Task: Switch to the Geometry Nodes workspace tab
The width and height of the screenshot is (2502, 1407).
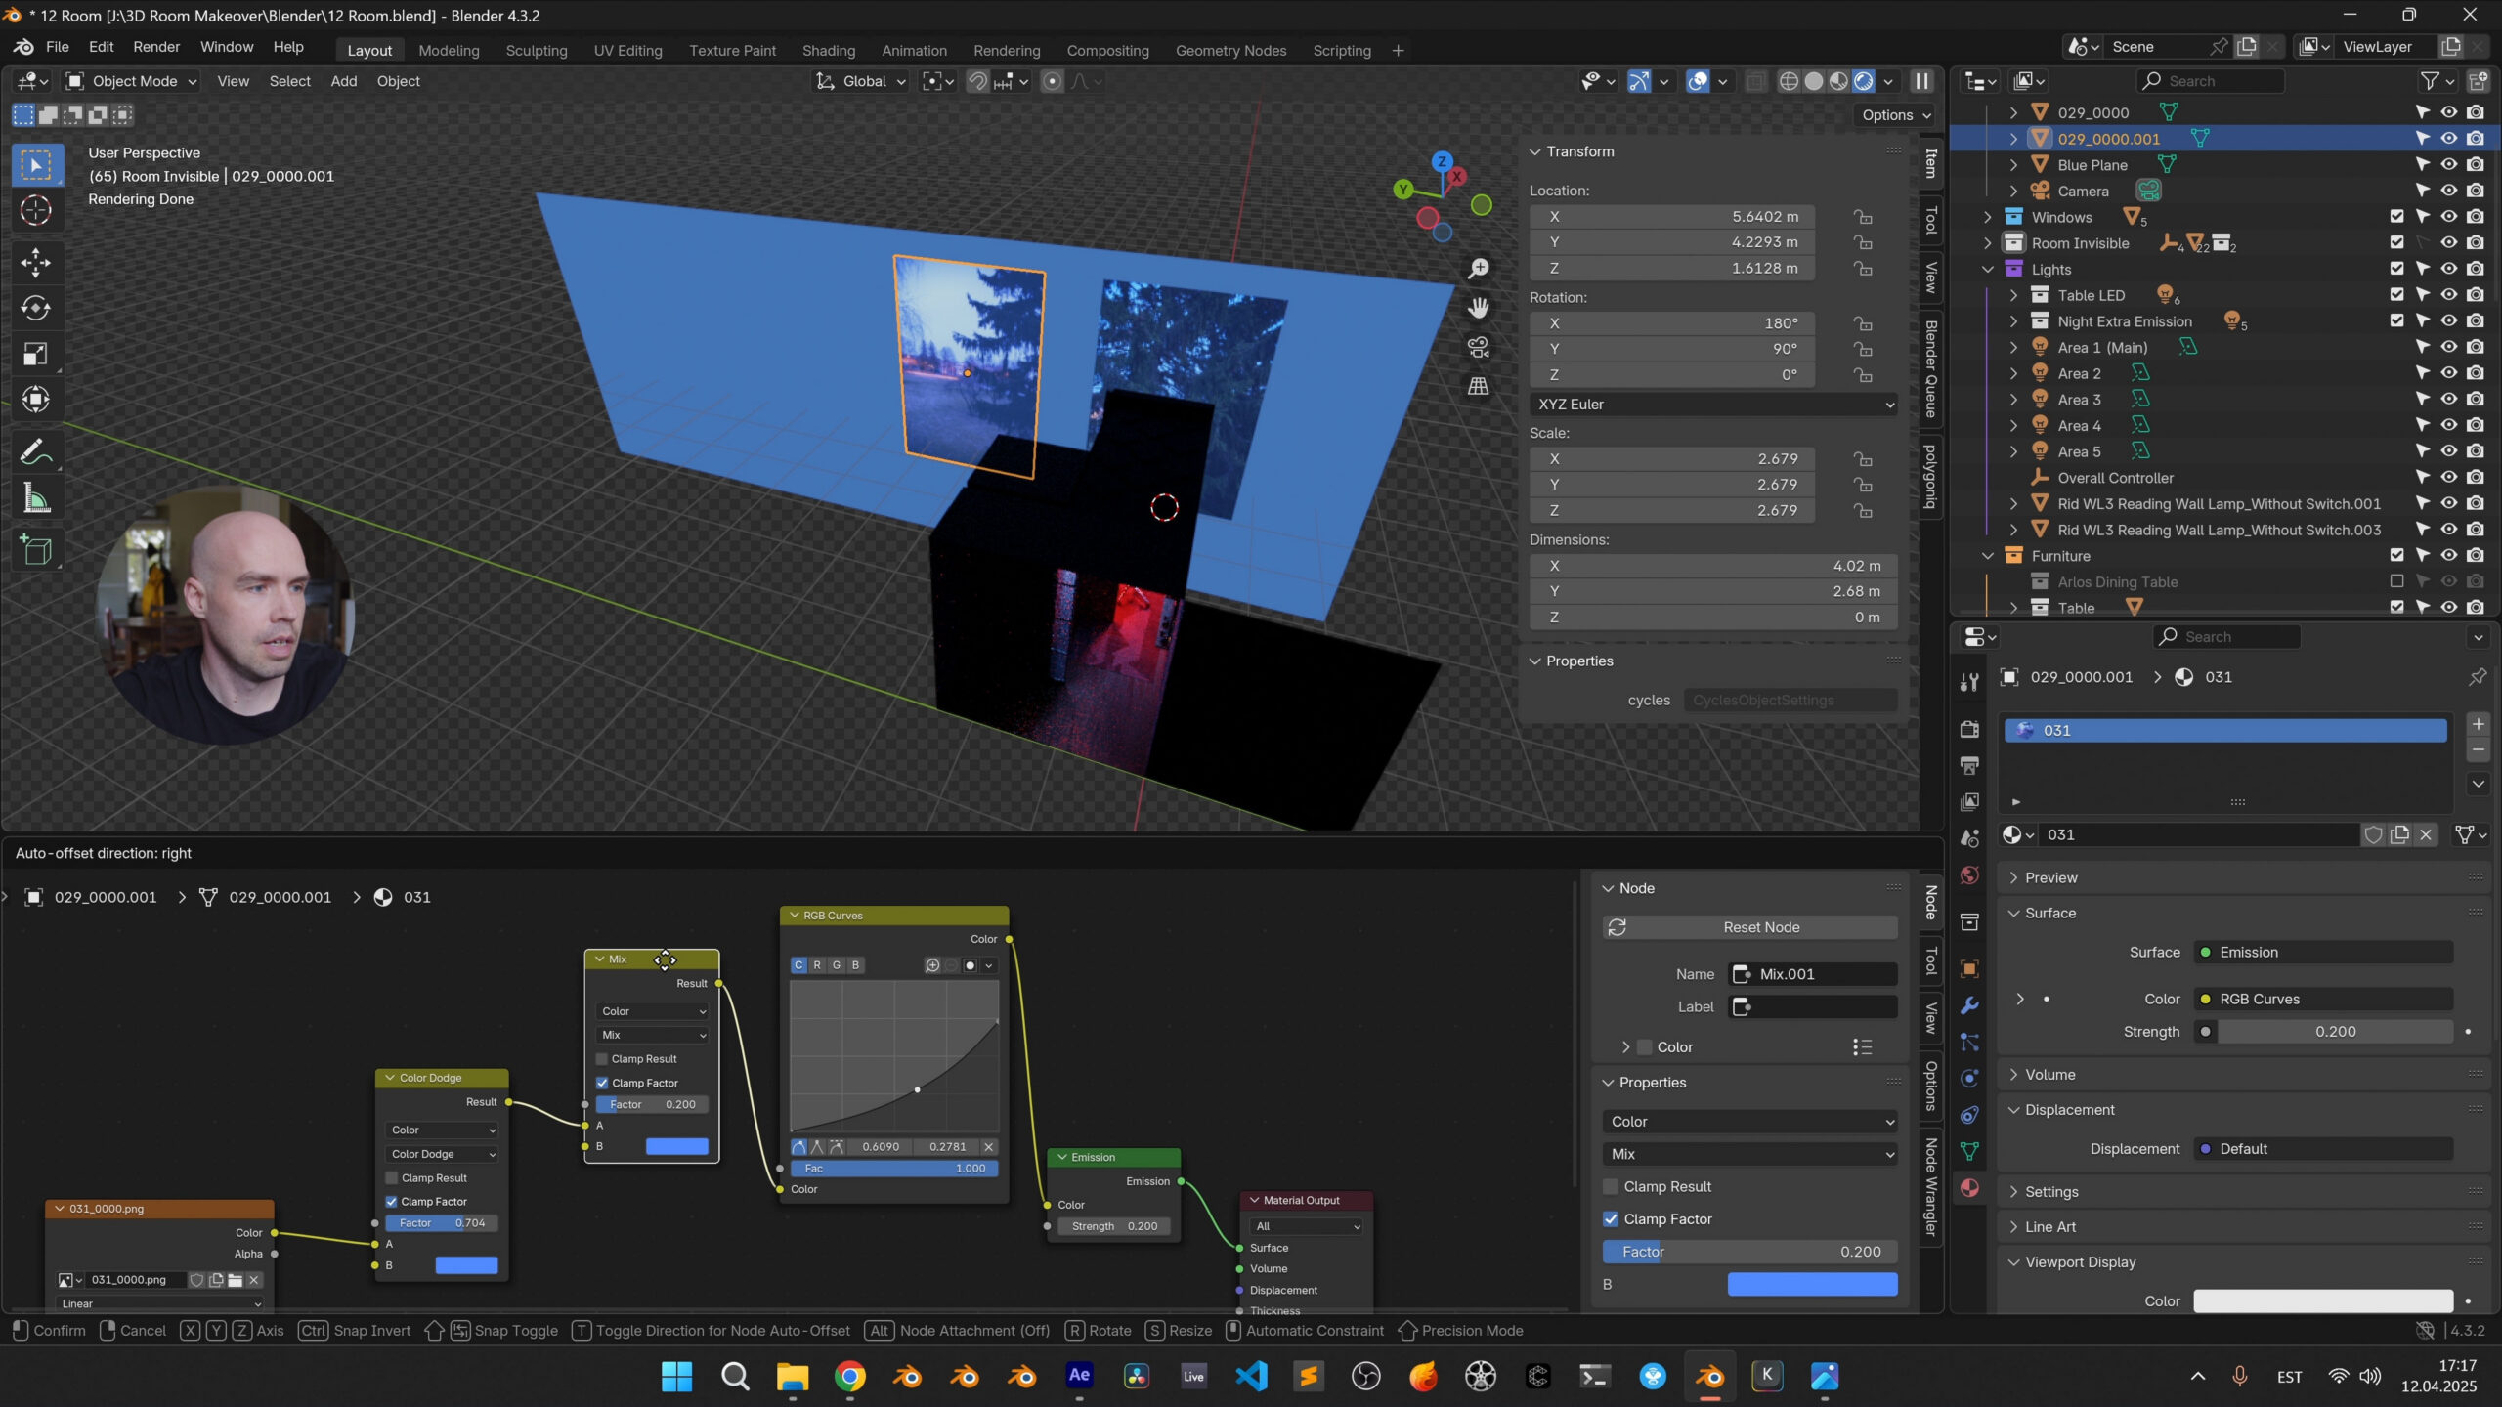Action: pos(1230,50)
